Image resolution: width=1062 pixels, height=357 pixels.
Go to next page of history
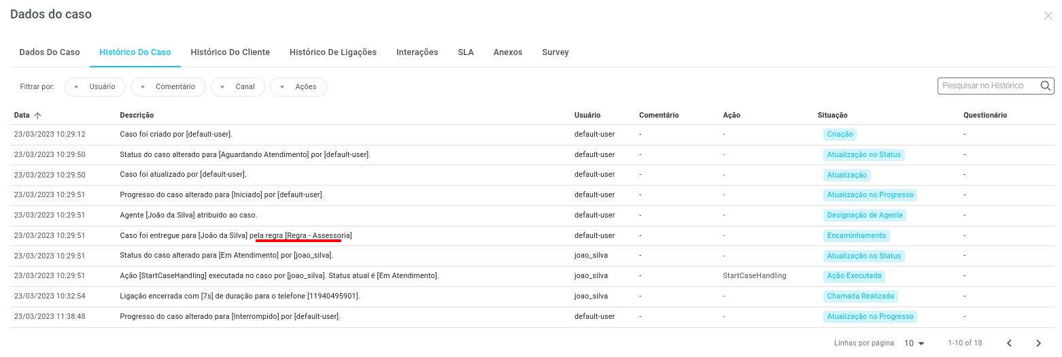1038,343
